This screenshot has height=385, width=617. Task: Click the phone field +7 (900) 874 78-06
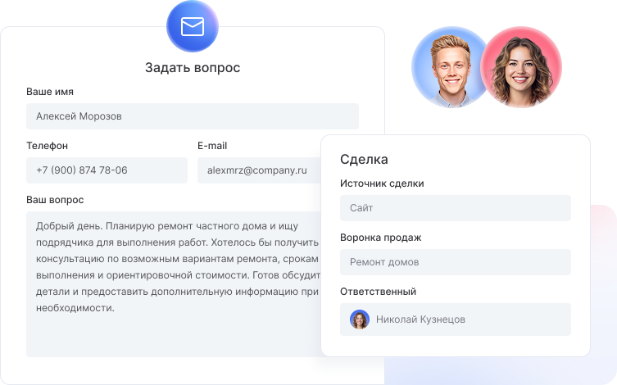[x=107, y=170]
